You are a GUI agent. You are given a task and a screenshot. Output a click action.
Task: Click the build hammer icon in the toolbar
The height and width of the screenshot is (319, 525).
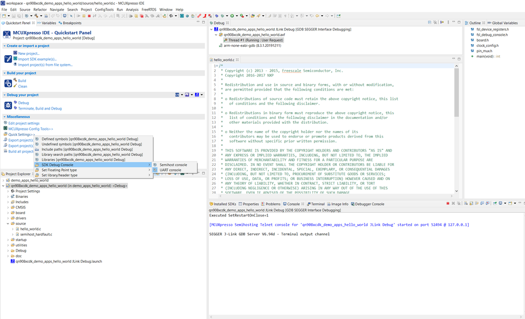pyautogui.click(x=36, y=16)
